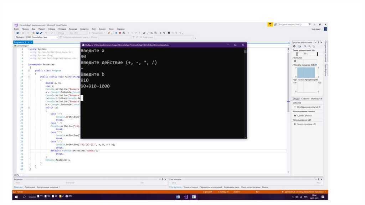The height and width of the screenshot is (205, 365).
Task: Click Отображение событий link
Action: coord(308,107)
